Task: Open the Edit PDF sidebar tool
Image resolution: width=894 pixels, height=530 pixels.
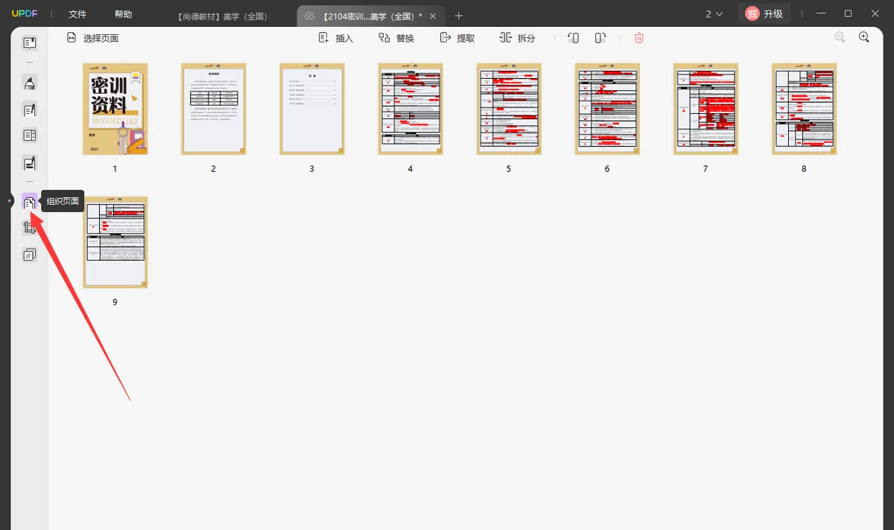Action: (29, 110)
